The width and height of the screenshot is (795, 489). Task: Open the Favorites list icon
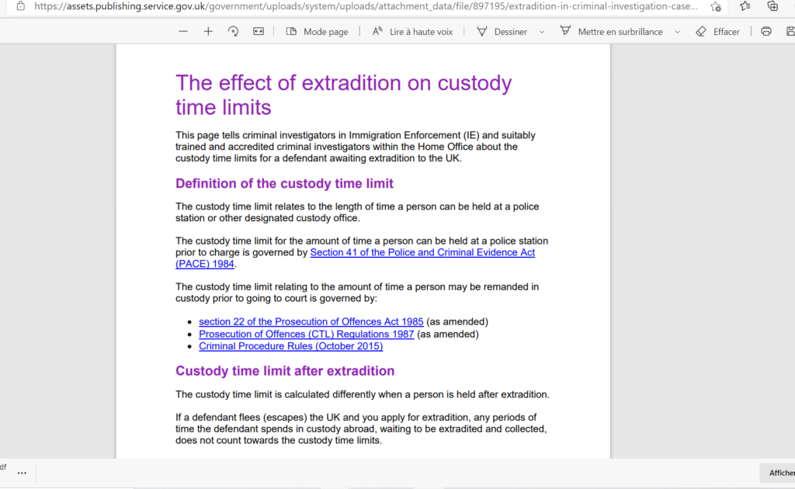745,6
